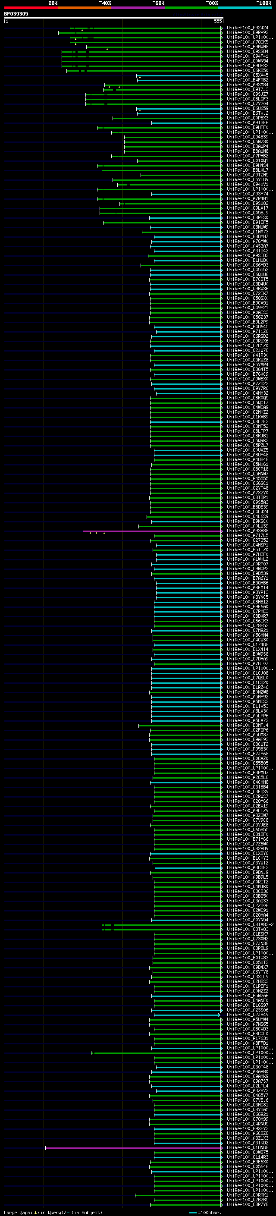This screenshot has width=276, height=1216.
Task: Open the UniRef100_A7QIK5 hit label
Action: pyautogui.click(x=247, y=42)
